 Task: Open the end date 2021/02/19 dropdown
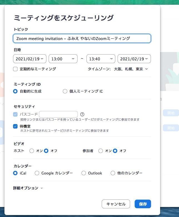(x=134, y=59)
